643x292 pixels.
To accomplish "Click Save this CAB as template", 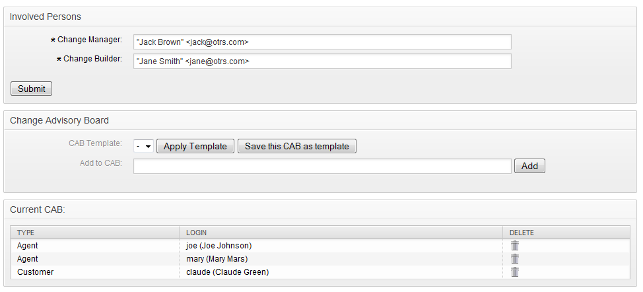I will tap(297, 147).
